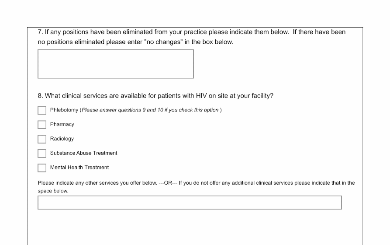This screenshot has height=245, width=390.
Task: Click the "Mental Health Treatment" label text
Action: tap(79, 168)
